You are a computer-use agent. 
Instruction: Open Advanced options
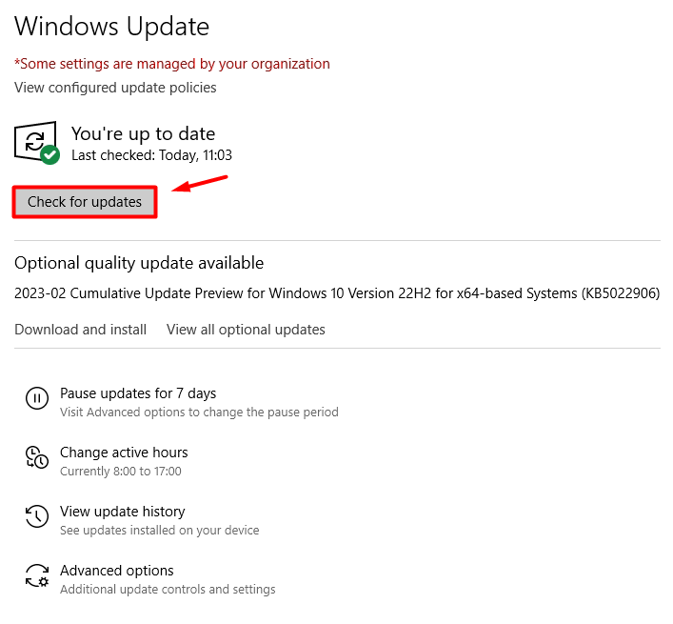[116, 571]
